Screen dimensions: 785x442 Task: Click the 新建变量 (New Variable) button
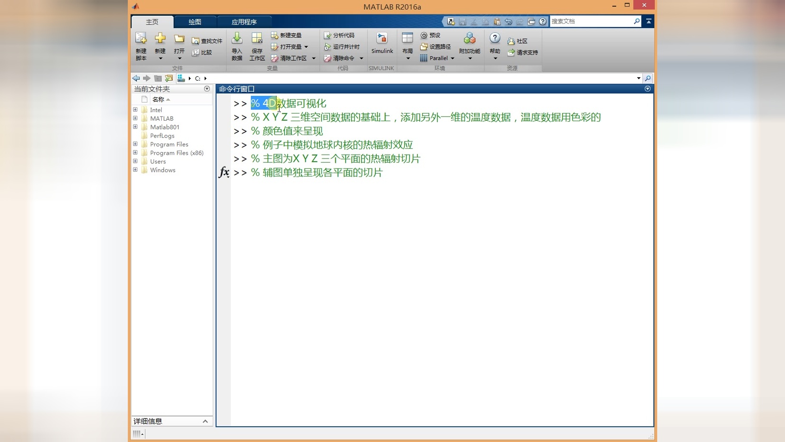pyautogui.click(x=286, y=35)
